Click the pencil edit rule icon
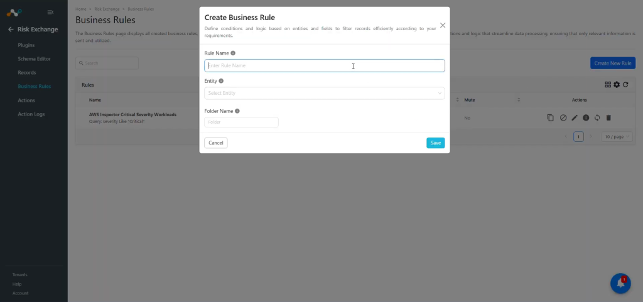The width and height of the screenshot is (643, 302). [x=575, y=118]
